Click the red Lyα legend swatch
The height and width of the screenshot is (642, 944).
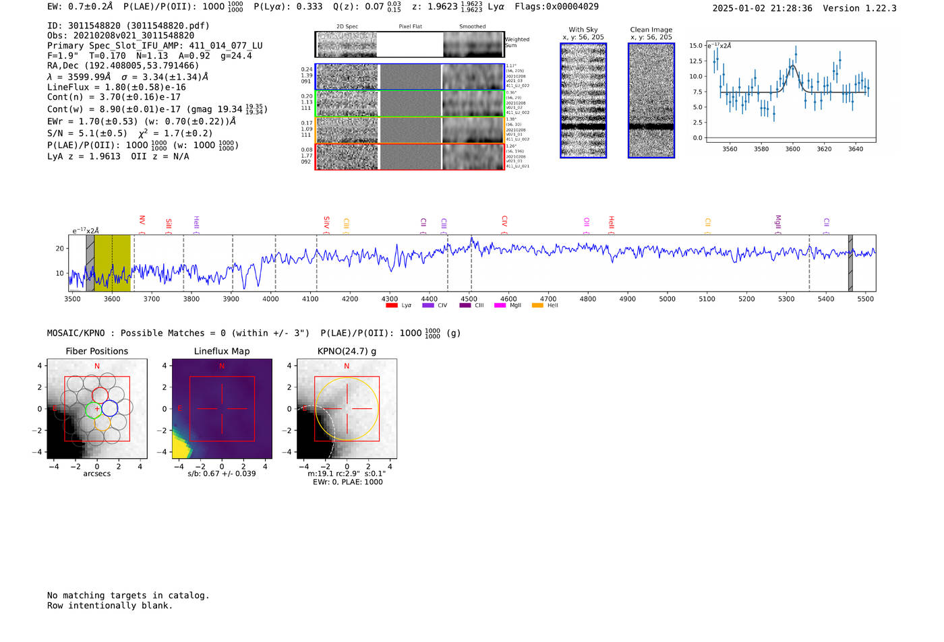point(392,306)
